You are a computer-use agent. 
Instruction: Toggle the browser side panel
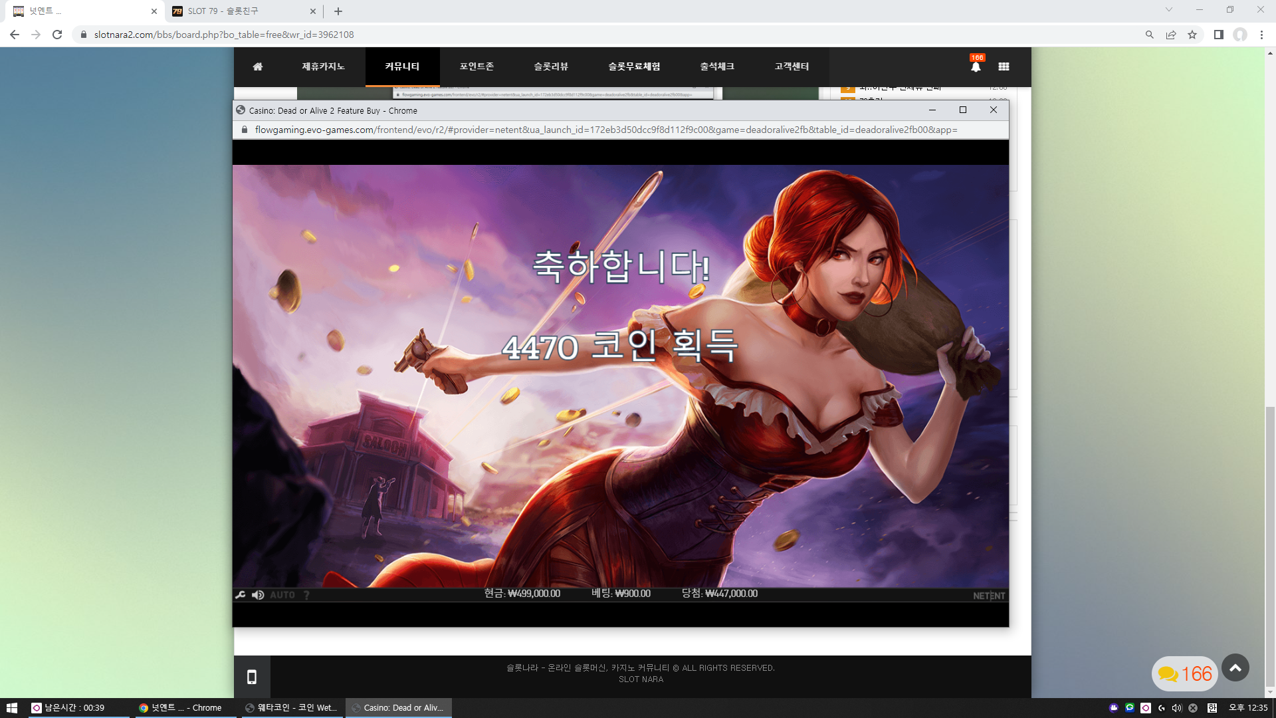[1219, 35]
